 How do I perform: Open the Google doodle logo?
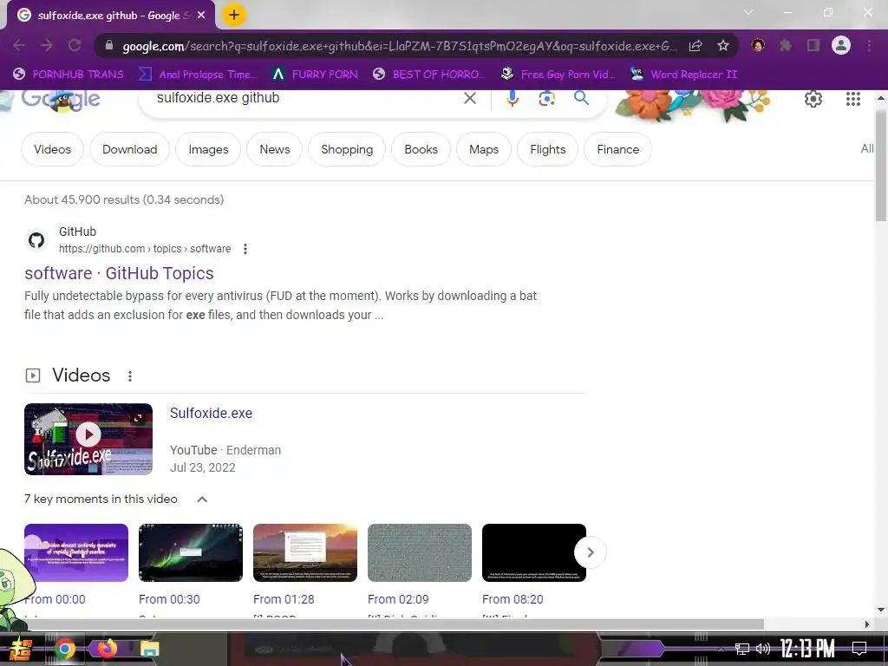click(x=62, y=100)
